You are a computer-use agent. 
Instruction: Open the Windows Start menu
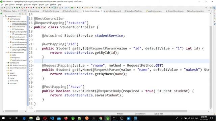3,118
